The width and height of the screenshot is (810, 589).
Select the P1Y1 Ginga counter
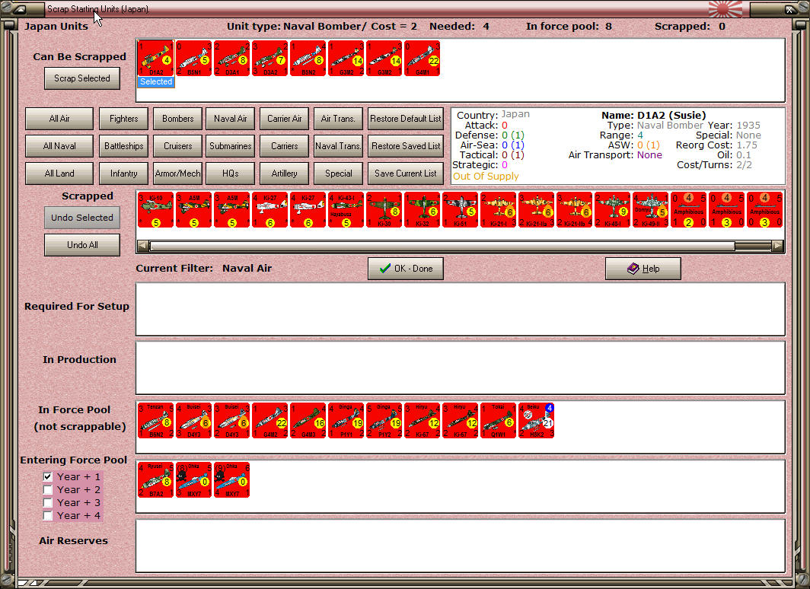(x=346, y=421)
